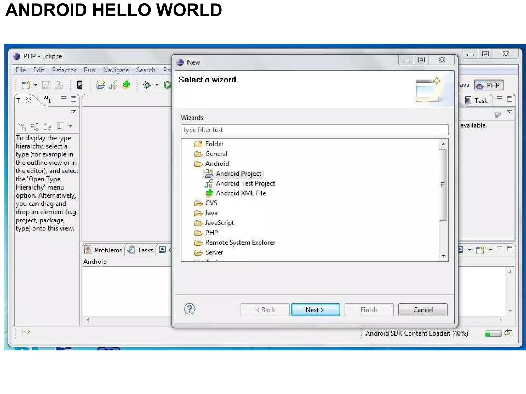
Task: Open the Task view menu triangle
Action: click(x=510, y=112)
